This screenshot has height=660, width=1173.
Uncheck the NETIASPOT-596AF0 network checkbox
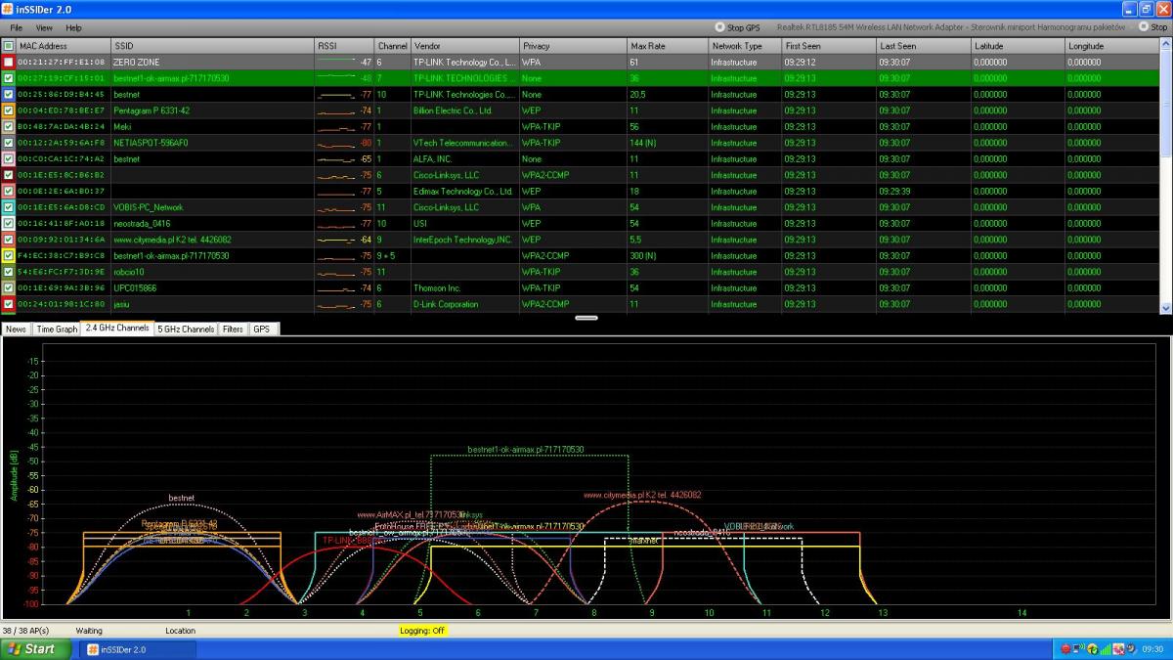tap(9, 143)
